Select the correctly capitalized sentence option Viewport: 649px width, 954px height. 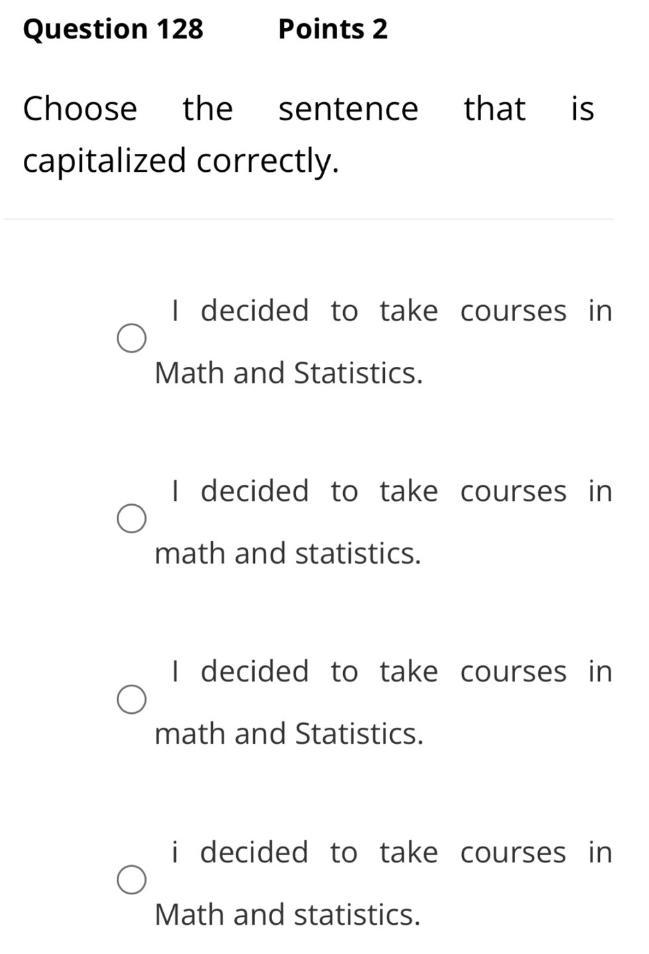coord(132,519)
